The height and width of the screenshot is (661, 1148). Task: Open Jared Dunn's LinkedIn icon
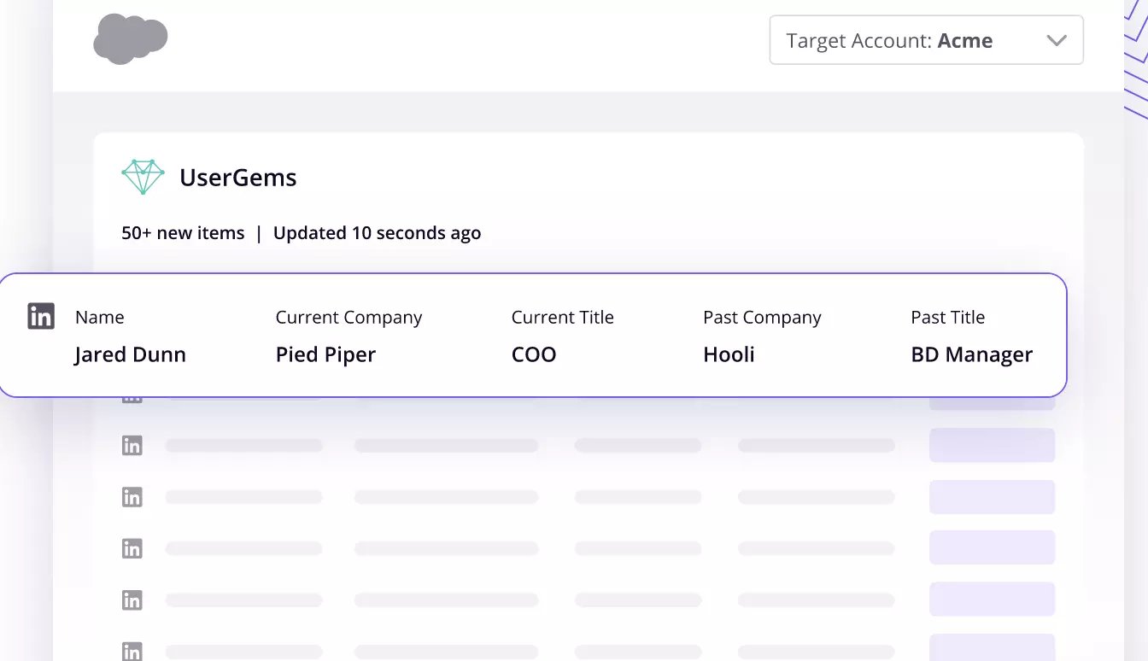[x=41, y=316]
